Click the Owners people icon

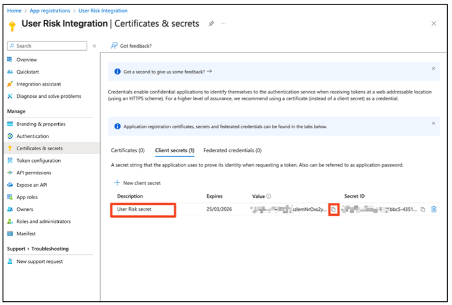[x=10, y=209]
